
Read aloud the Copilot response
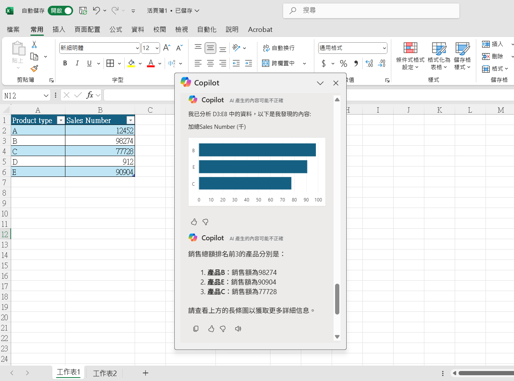pyautogui.click(x=238, y=329)
